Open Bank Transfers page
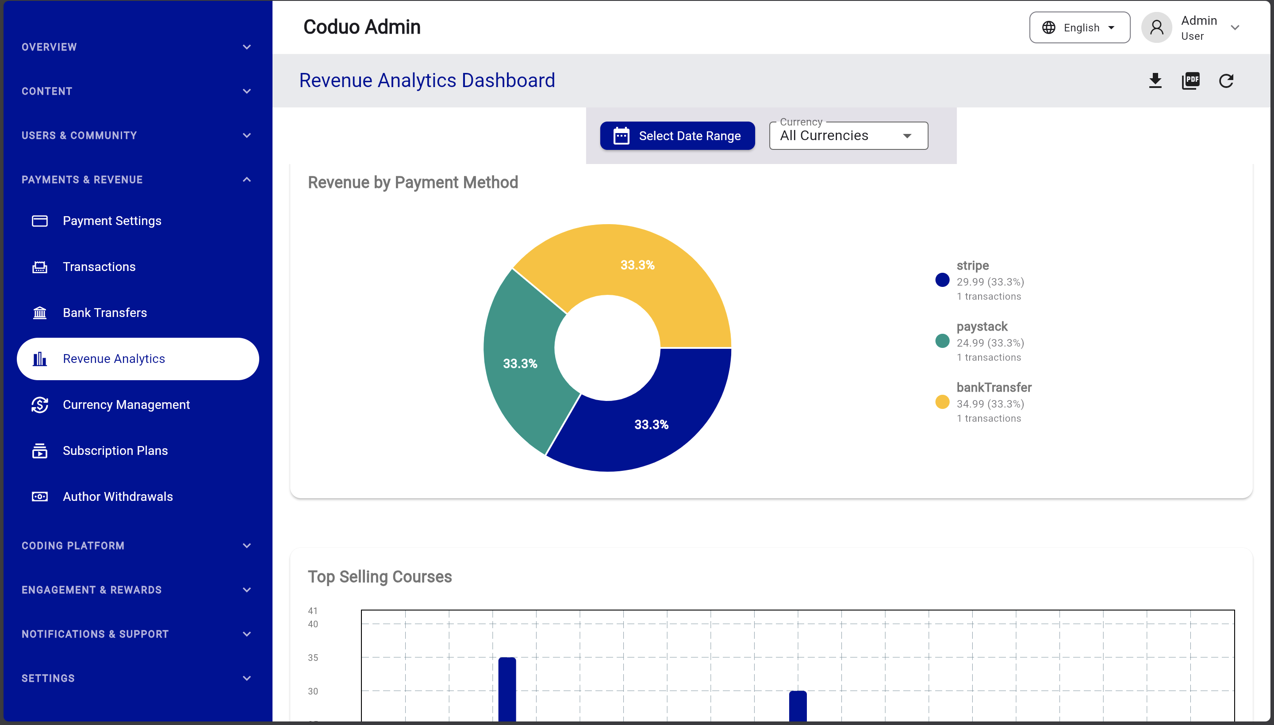This screenshot has height=725, width=1274. pyautogui.click(x=138, y=313)
